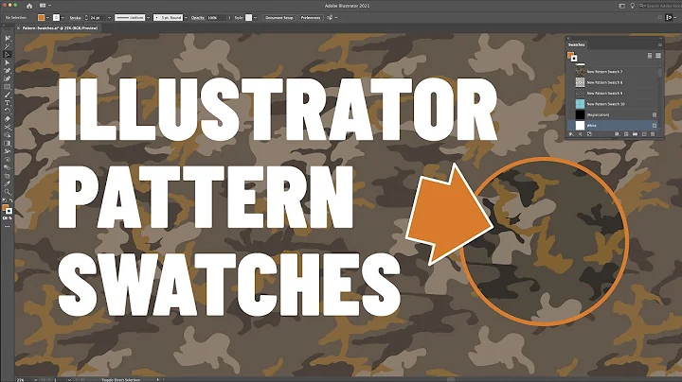
Task: Open Swatch Options icon in Swatches panel
Action: (626, 134)
